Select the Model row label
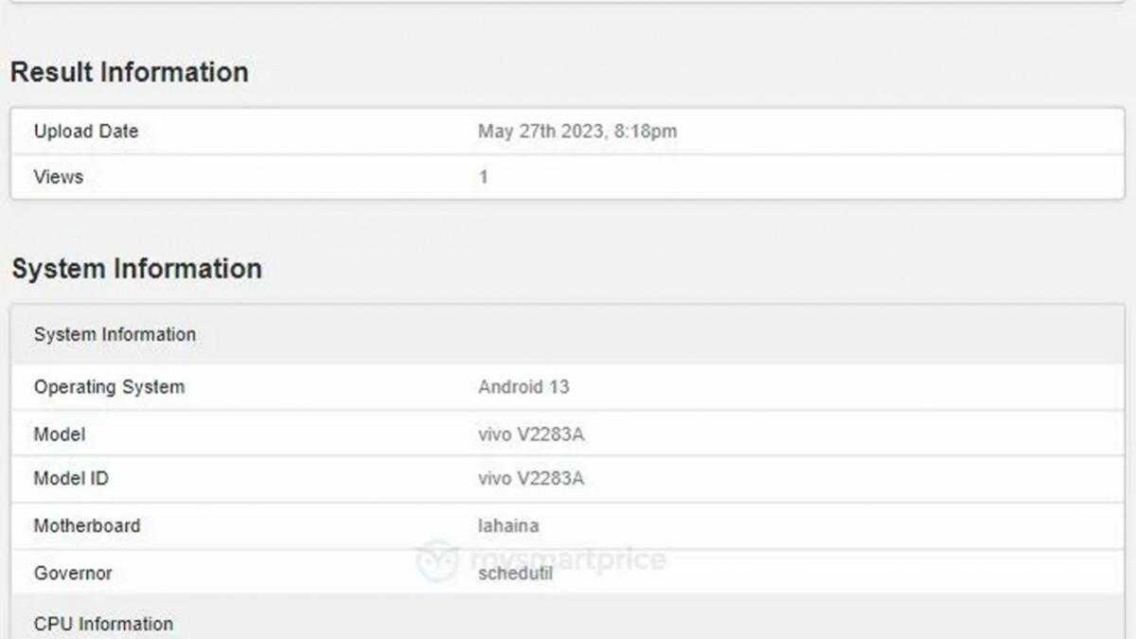Image resolution: width=1136 pixels, height=639 pixels. click(x=60, y=435)
